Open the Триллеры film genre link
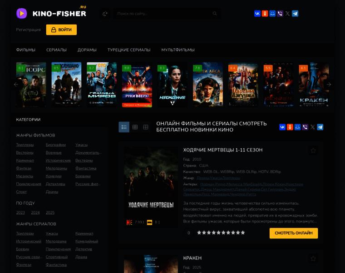 point(25,145)
